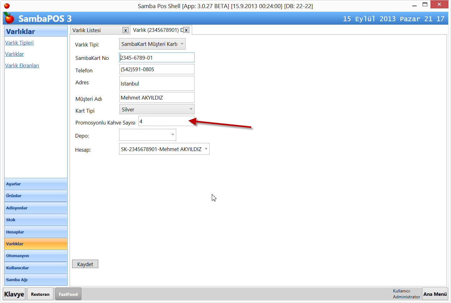Click the Müşteri Adı text field
This screenshot has height=303, width=451.
pos(157,98)
